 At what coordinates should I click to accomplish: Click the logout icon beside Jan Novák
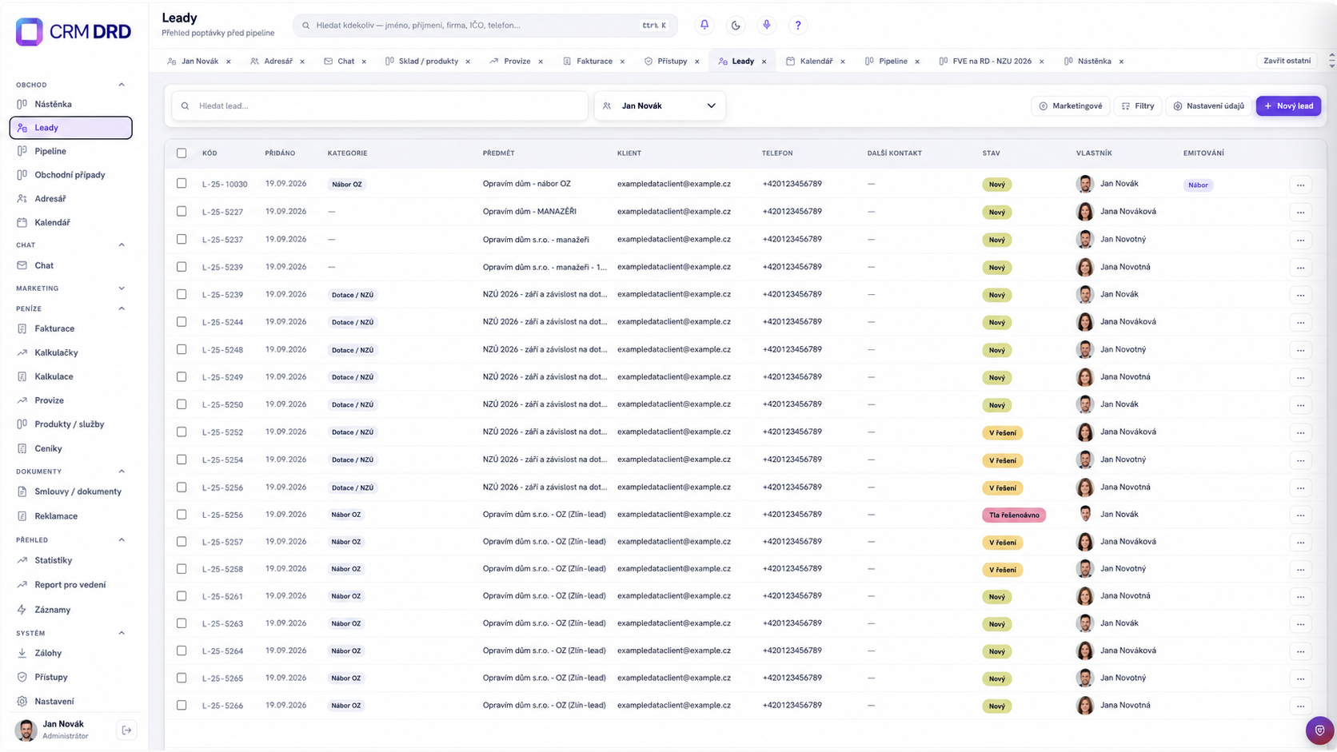click(x=126, y=730)
